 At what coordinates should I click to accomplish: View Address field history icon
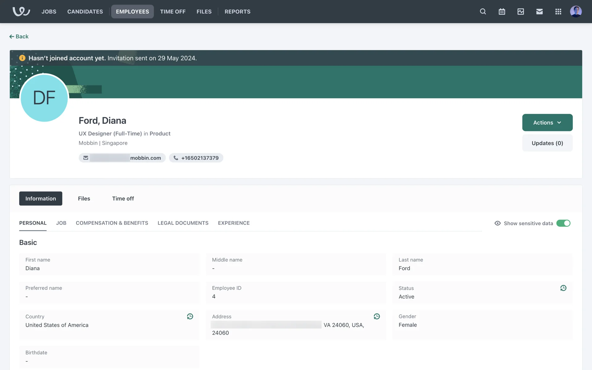(376, 316)
